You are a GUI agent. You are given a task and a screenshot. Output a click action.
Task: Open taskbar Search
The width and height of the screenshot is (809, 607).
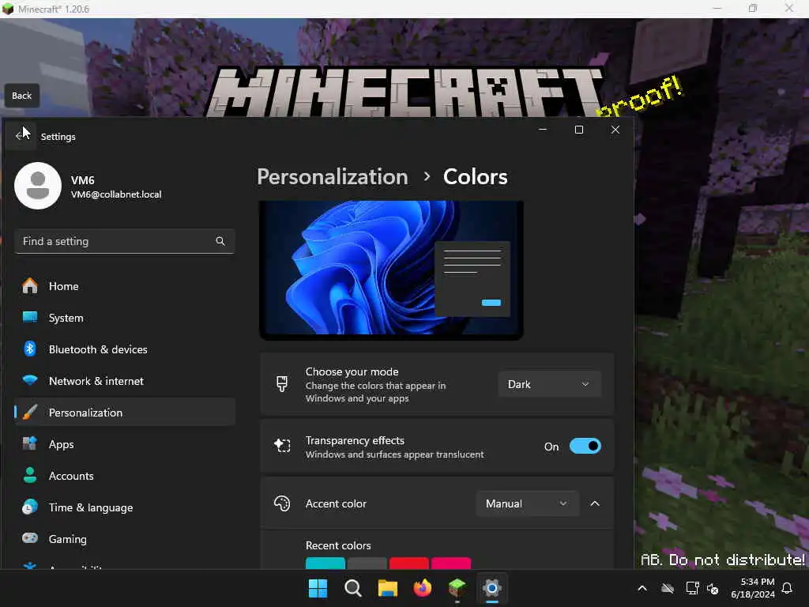(353, 588)
